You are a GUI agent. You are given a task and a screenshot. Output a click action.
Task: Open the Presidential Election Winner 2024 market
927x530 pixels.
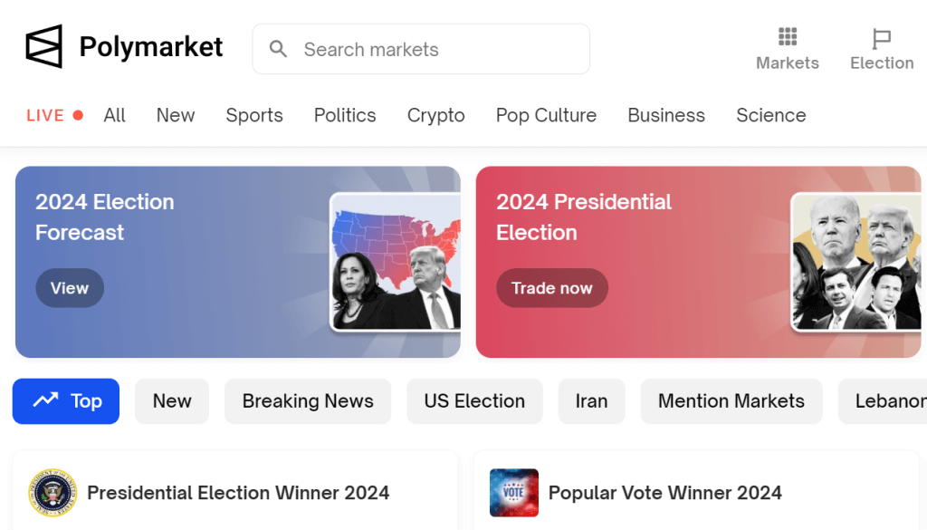pos(238,493)
